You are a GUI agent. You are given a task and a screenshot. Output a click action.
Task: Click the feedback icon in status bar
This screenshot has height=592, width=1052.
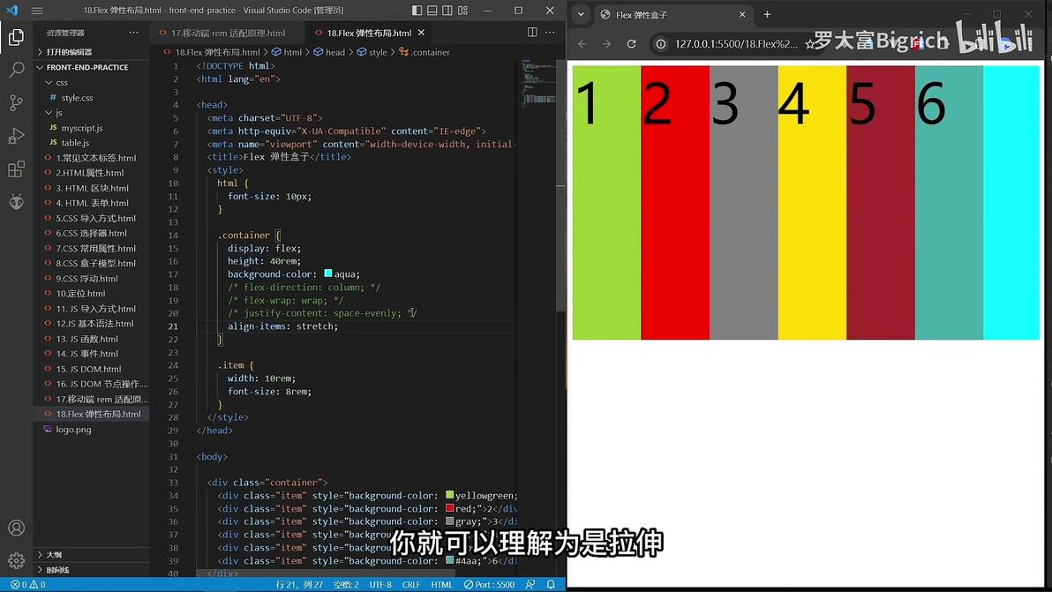pos(530,585)
